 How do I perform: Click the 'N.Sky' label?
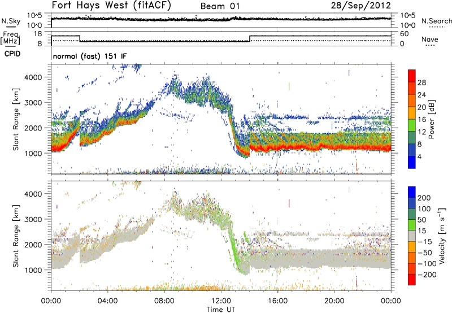11,21
